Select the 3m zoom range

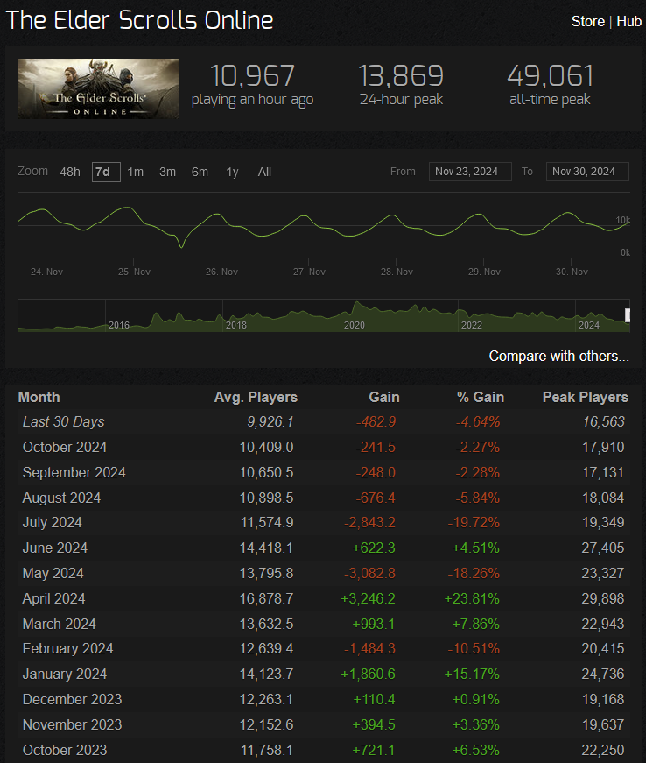tap(168, 172)
